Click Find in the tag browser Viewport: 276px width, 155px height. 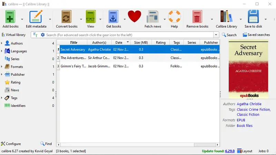tap(46, 144)
